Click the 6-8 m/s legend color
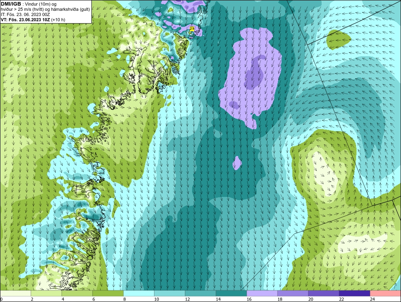The image size is (401, 302). (108, 293)
